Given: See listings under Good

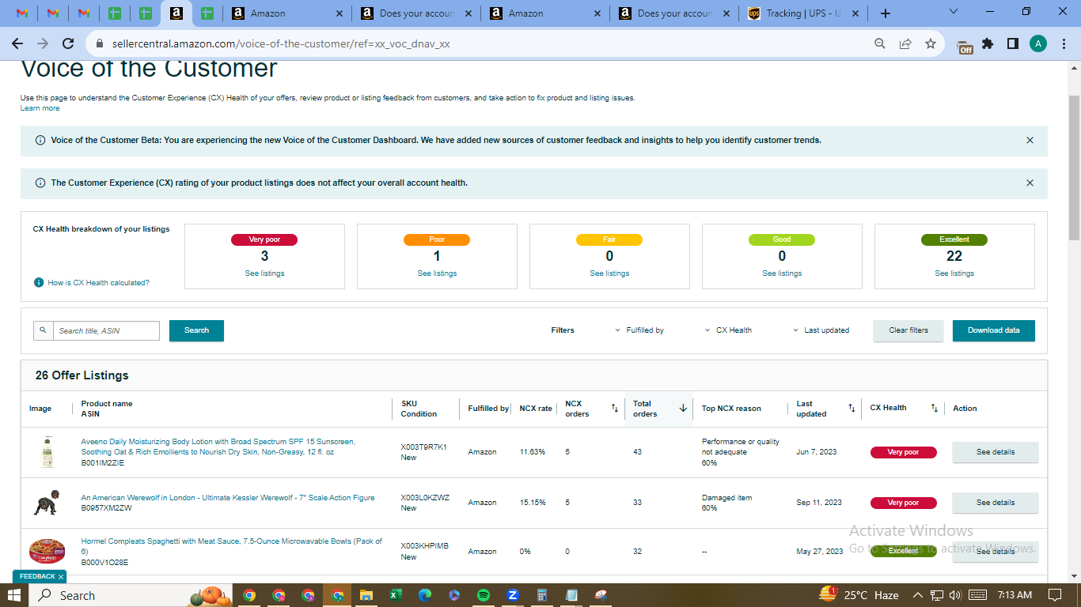Looking at the screenshot, I should (783, 273).
